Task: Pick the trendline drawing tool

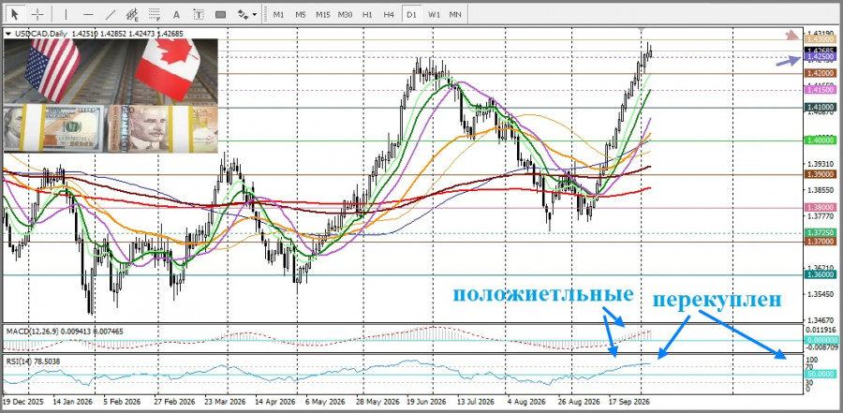Action: 111,15
